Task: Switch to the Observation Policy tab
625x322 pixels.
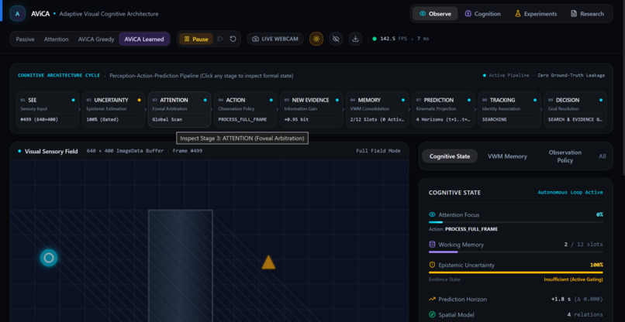Action: pyautogui.click(x=565, y=156)
